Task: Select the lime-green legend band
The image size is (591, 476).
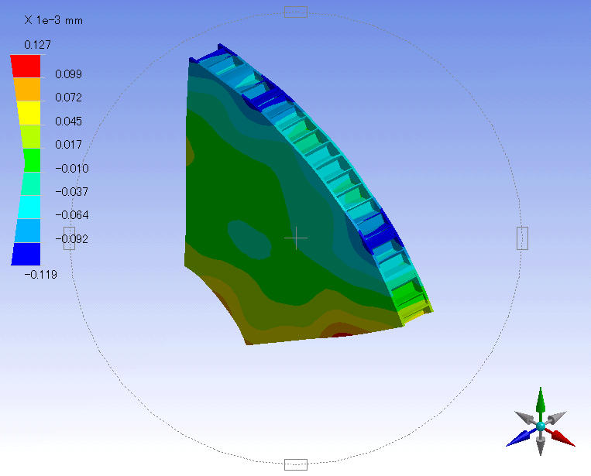Action: tap(31, 136)
